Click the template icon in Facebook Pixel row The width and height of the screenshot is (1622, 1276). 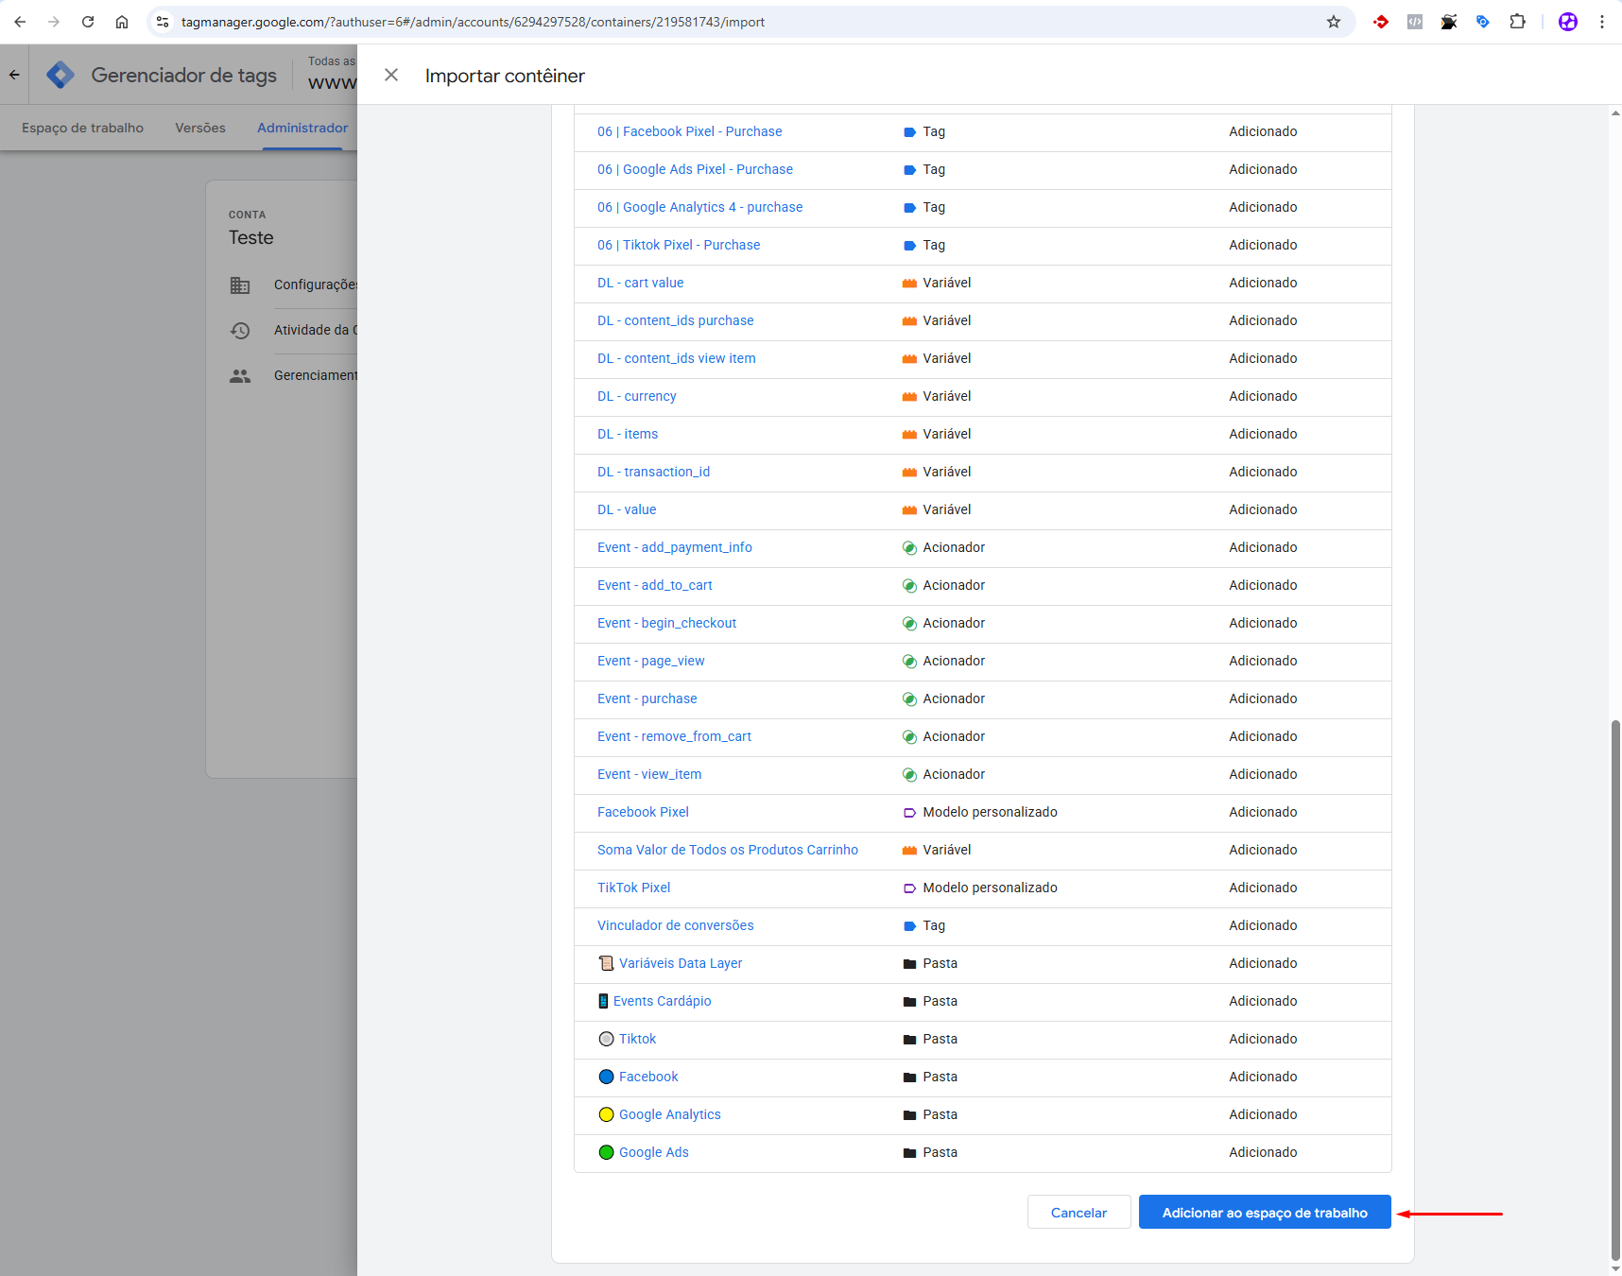[x=909, y=813]
